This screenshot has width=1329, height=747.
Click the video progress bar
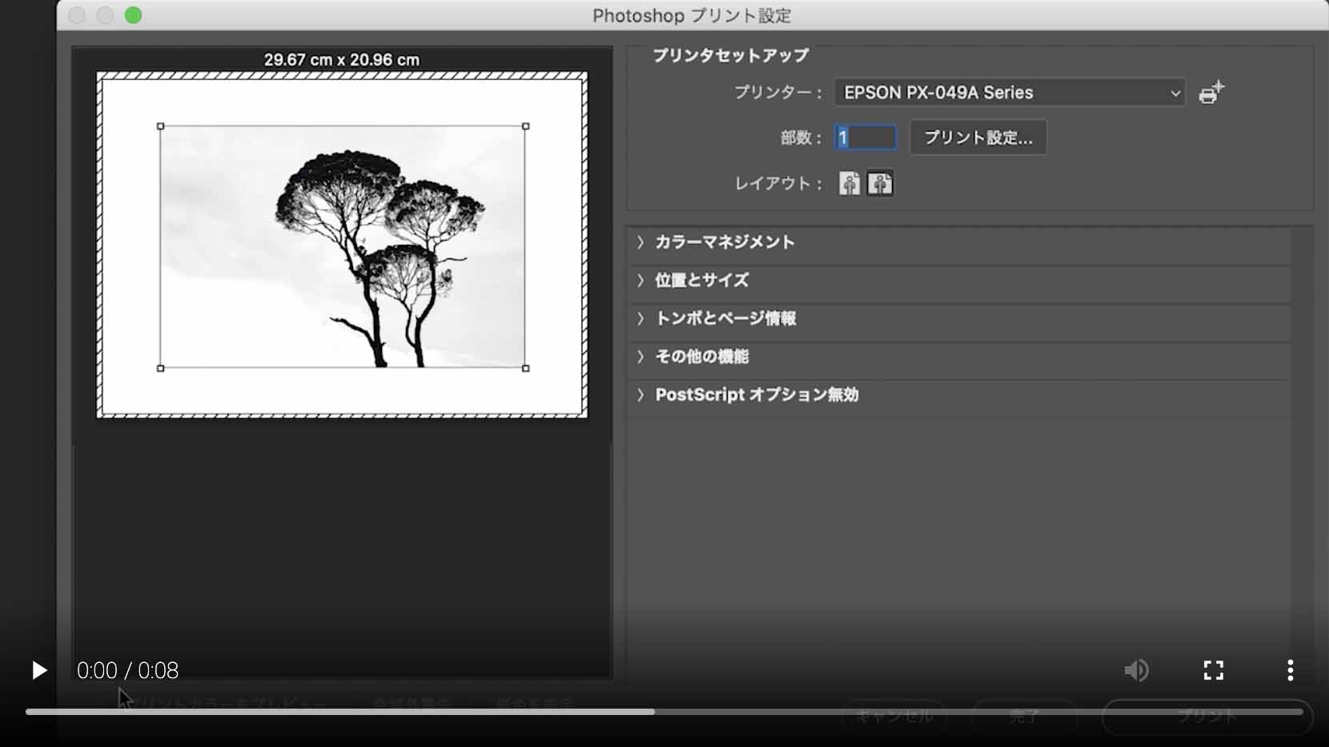[x=664, y=711]
